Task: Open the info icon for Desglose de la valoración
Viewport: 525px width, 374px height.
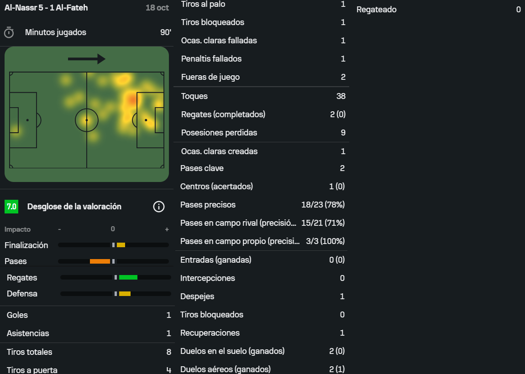Action: (x=158, y=207)
